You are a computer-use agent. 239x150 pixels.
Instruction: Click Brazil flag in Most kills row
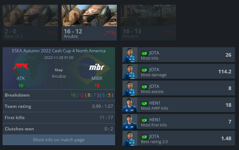(x=144, y=53)
